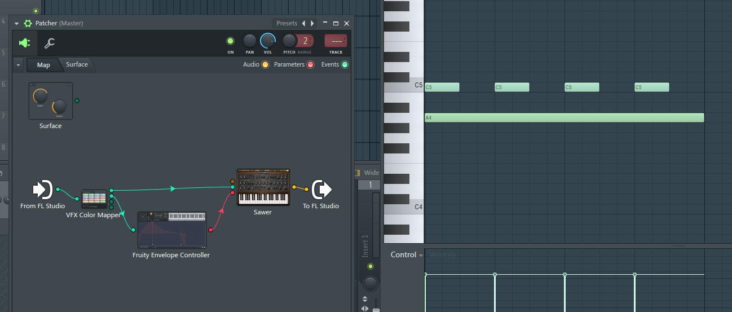The width and height of the screenshot is (732, 312).
Task: Click the Envelope Controller's teal input port
Action: click(x=134, y=230)
